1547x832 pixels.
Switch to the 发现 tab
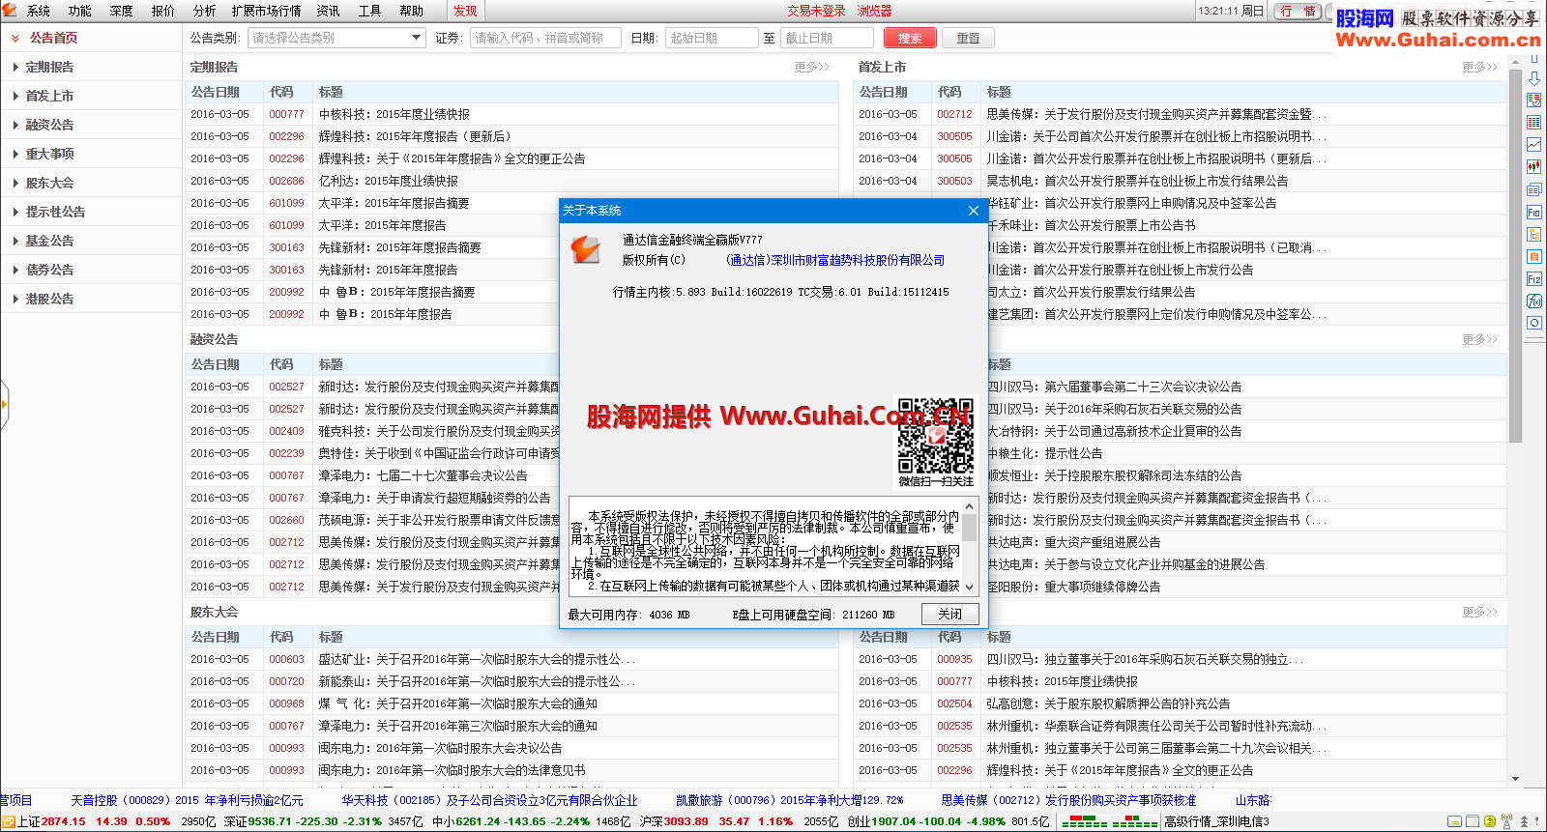tap(466, 11)
